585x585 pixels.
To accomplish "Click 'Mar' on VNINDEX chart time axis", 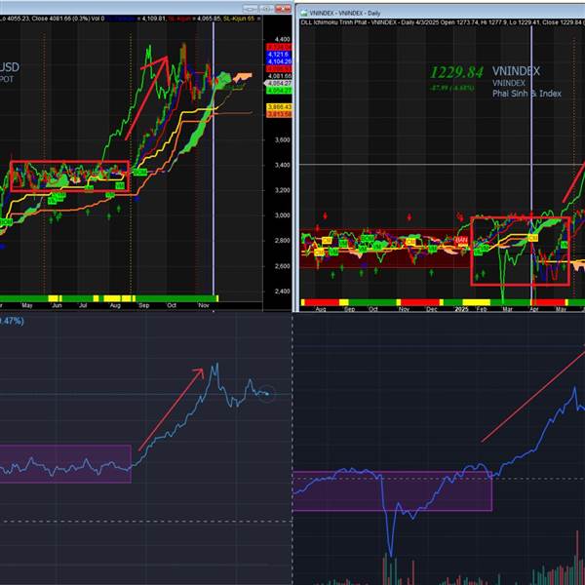I will [507, 309].
